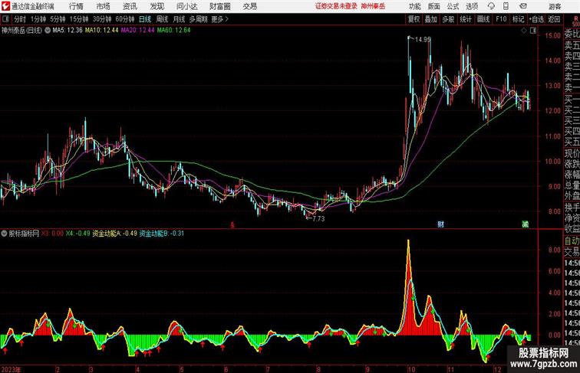Image resolution: width=580 pixels, height=373 pixels.
Task: Click 证券交易未登录 login status
Action: (336, 6)
